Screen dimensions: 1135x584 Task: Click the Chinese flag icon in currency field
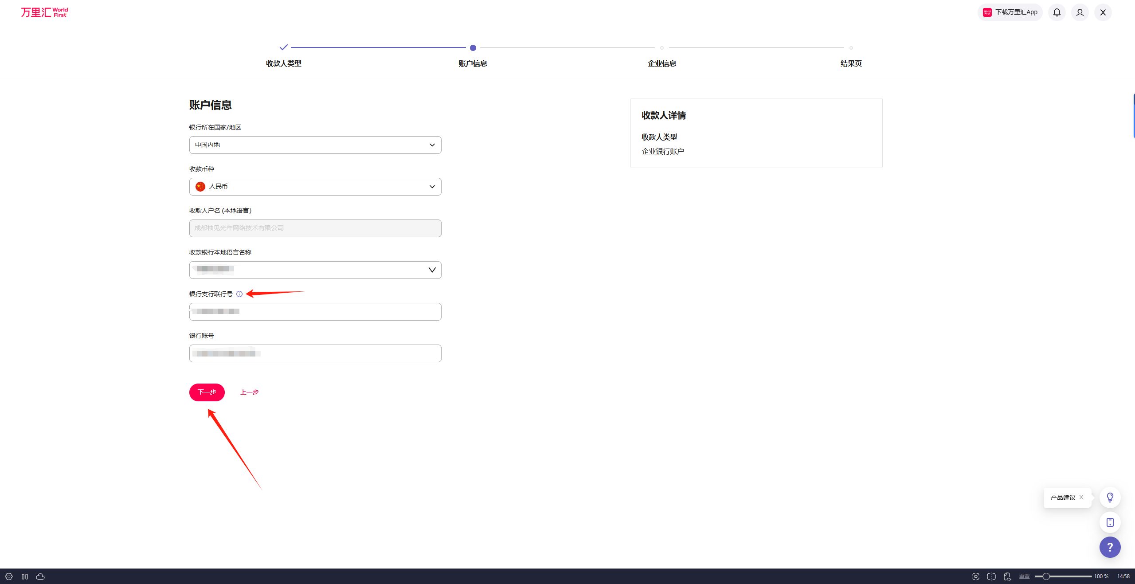200,187
